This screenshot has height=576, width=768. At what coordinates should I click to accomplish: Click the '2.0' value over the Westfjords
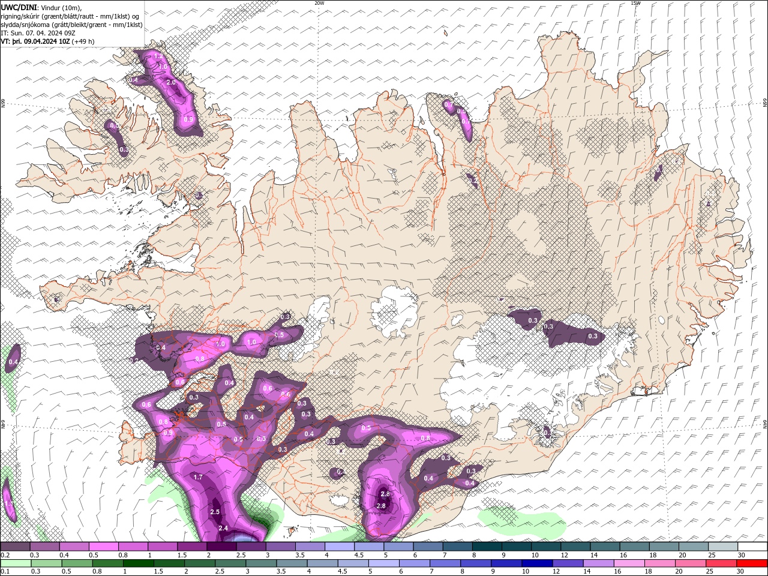[170, 82]
